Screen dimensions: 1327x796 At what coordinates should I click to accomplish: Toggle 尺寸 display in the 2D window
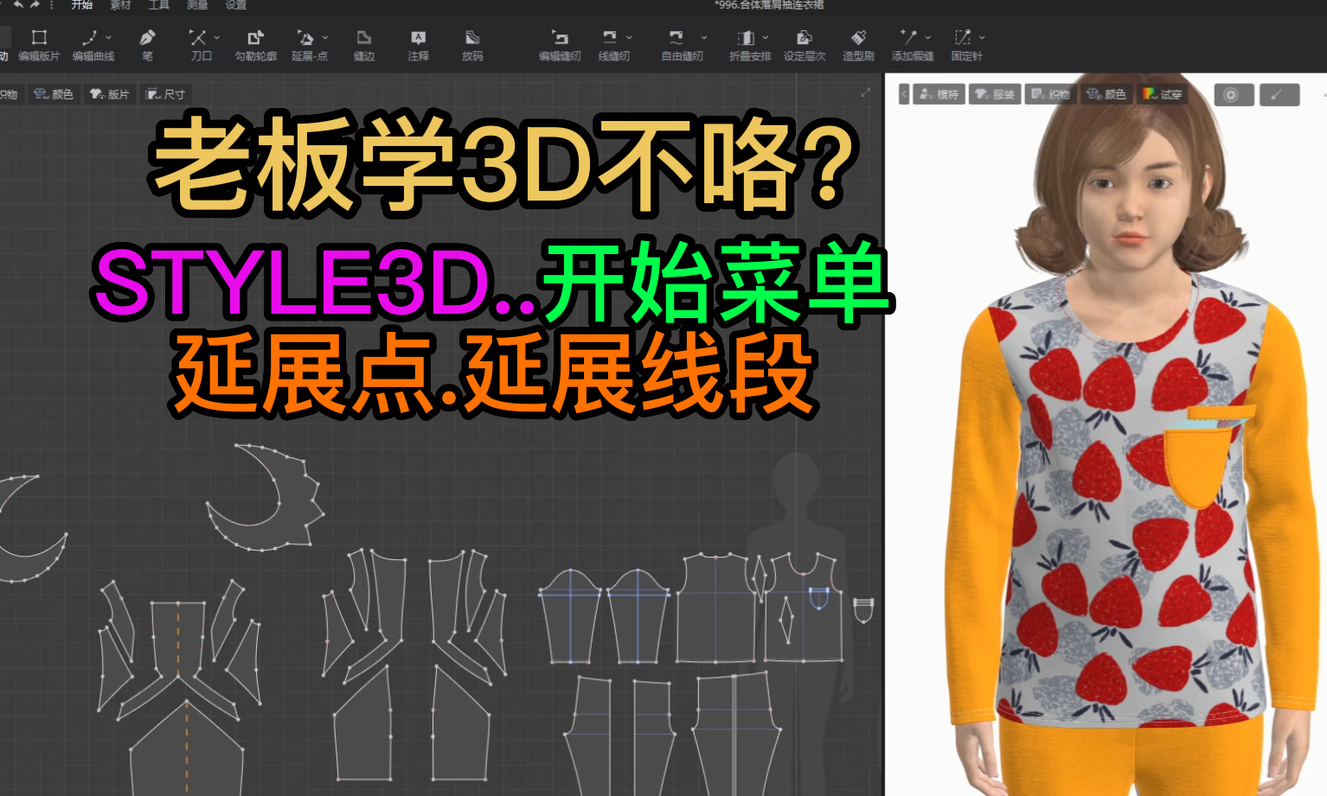click(x=165, y=94)
